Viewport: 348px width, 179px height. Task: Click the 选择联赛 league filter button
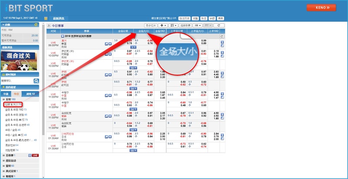coord(186,26)
